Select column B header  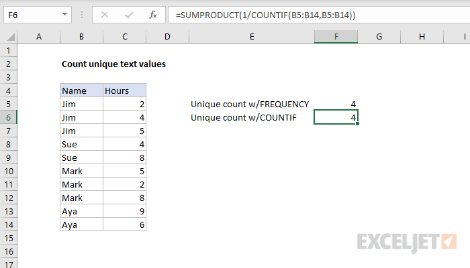[81, 37]
